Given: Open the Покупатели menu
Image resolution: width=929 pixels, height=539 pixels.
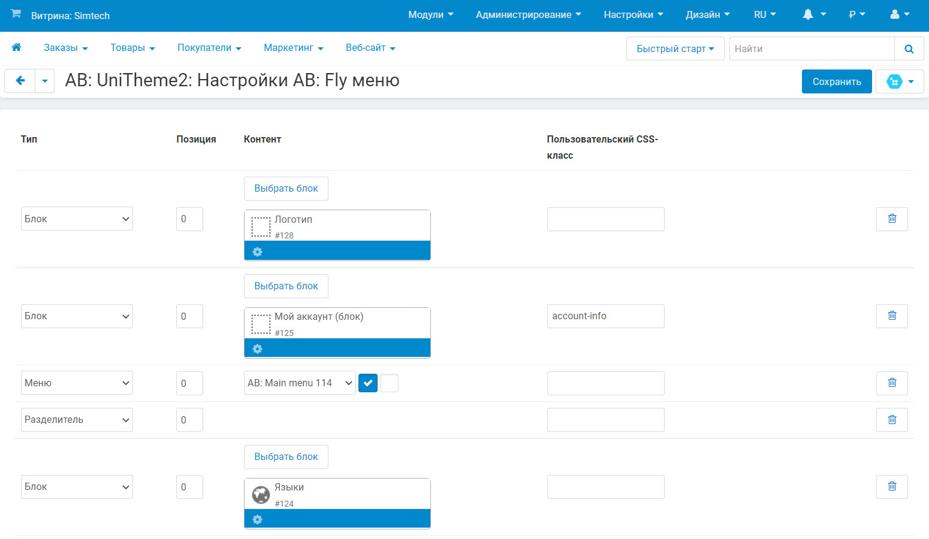Looking at the screenshot, I should [209, 48].
